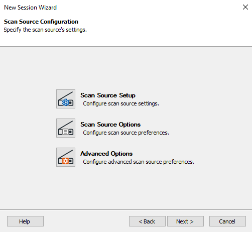
Task: Go back with the Back button
Action: (x=147, y=221)
